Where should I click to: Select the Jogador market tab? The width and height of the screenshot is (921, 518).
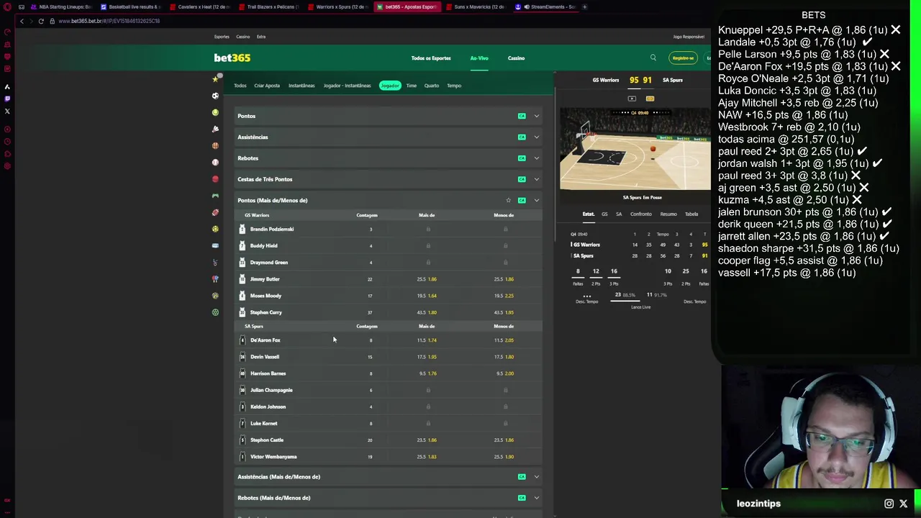click(390, 86)
